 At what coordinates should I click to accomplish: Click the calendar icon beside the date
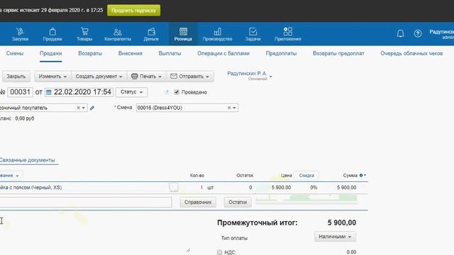coord(49,92)
